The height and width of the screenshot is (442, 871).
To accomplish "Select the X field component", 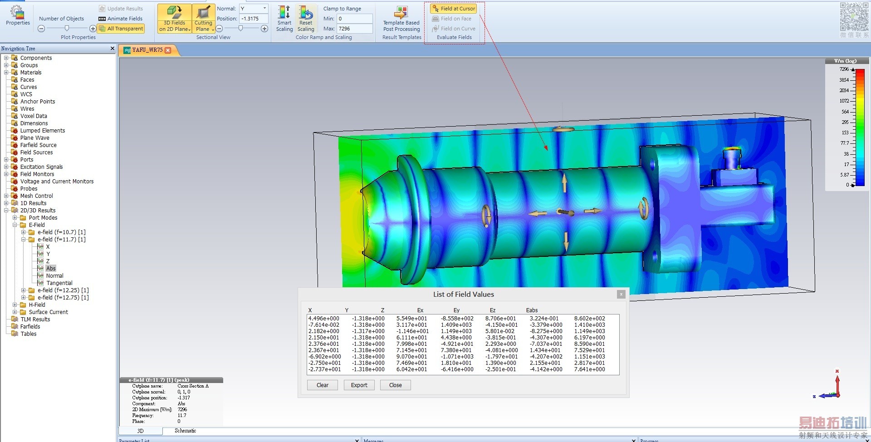I will click(48, 247).
